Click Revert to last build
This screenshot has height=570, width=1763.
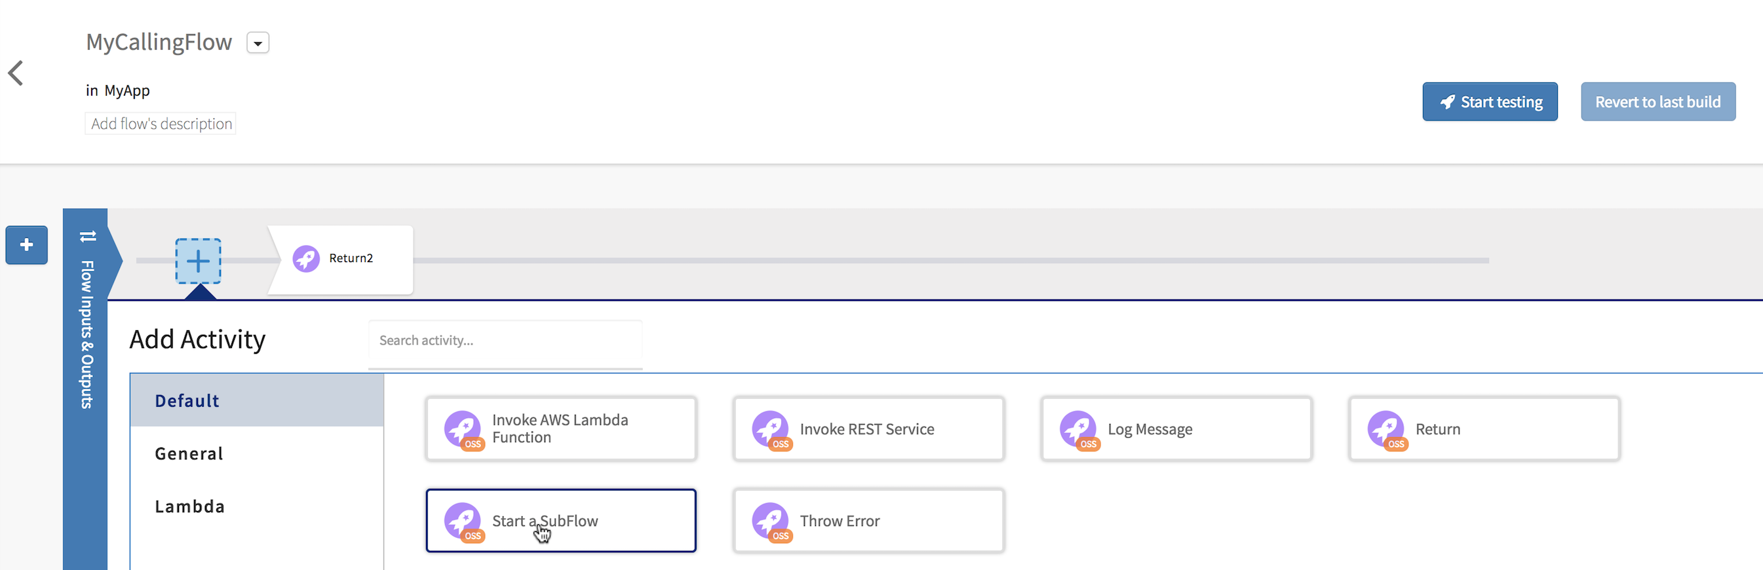tap(1657, 102)
